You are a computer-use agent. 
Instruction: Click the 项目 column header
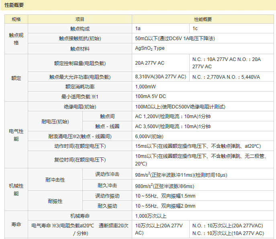[x=80, y=19]
